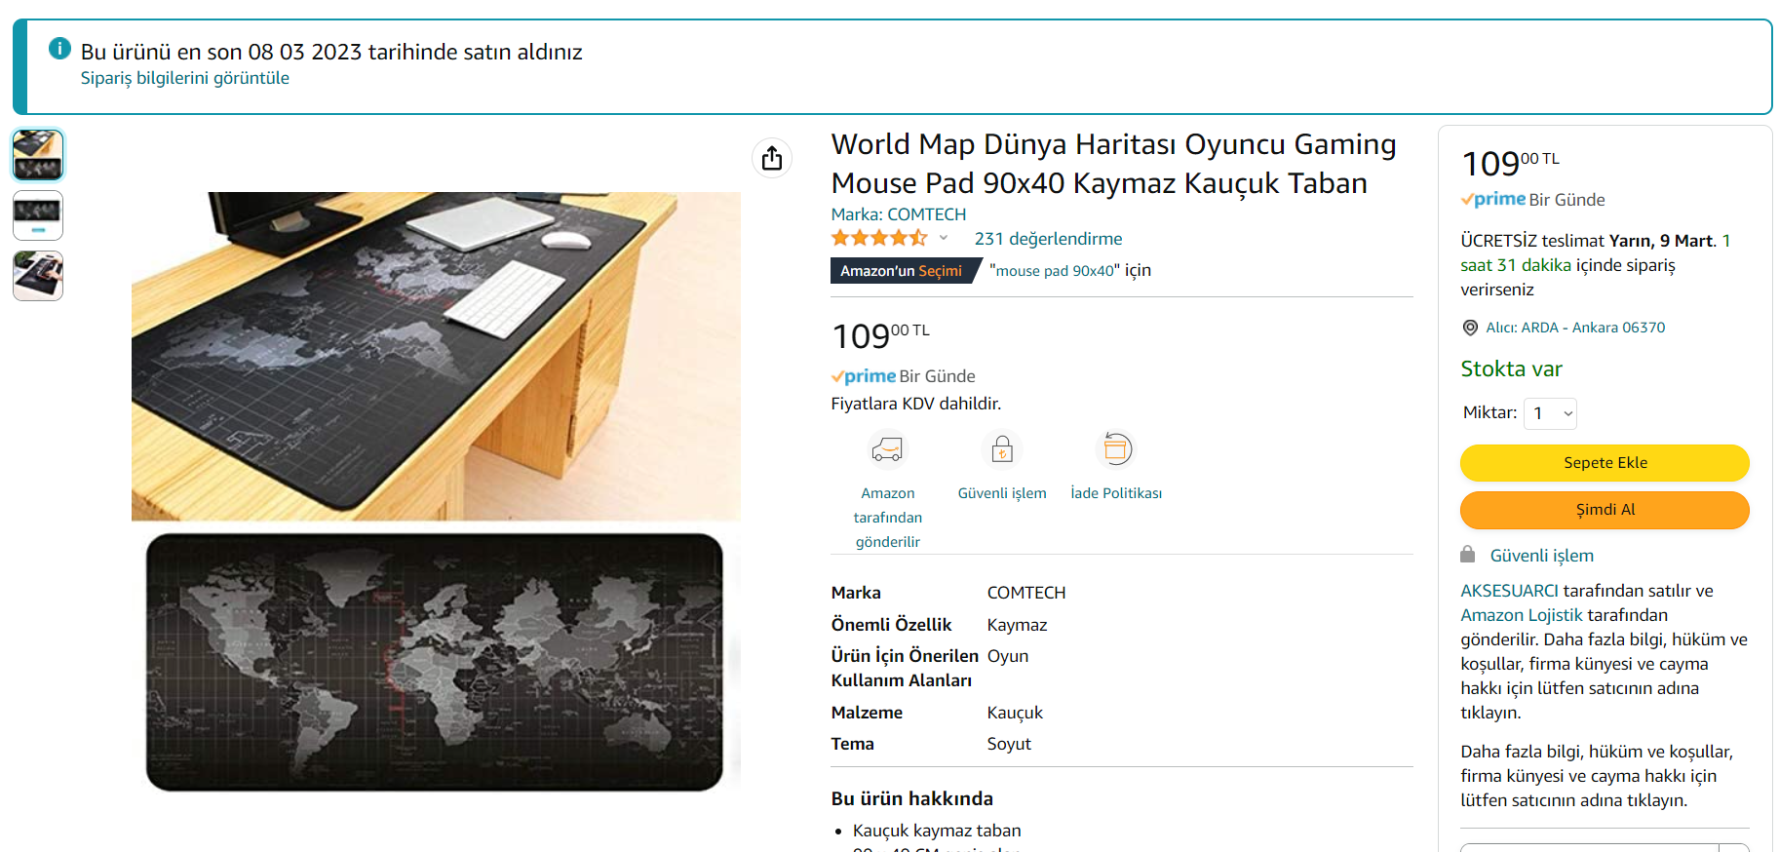Click the Bu ürün hakkında heading
This screenshot has width=1779, height=852.
click(912, 798)
